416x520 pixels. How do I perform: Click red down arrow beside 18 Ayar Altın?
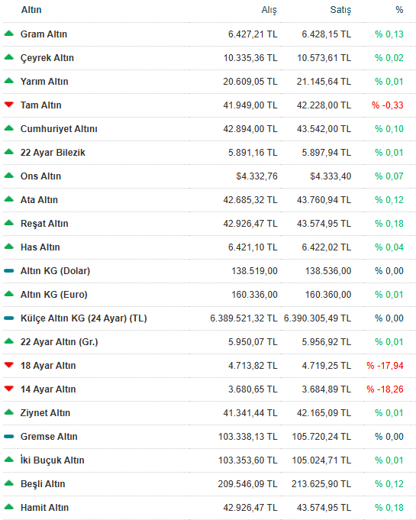point(9,365)
